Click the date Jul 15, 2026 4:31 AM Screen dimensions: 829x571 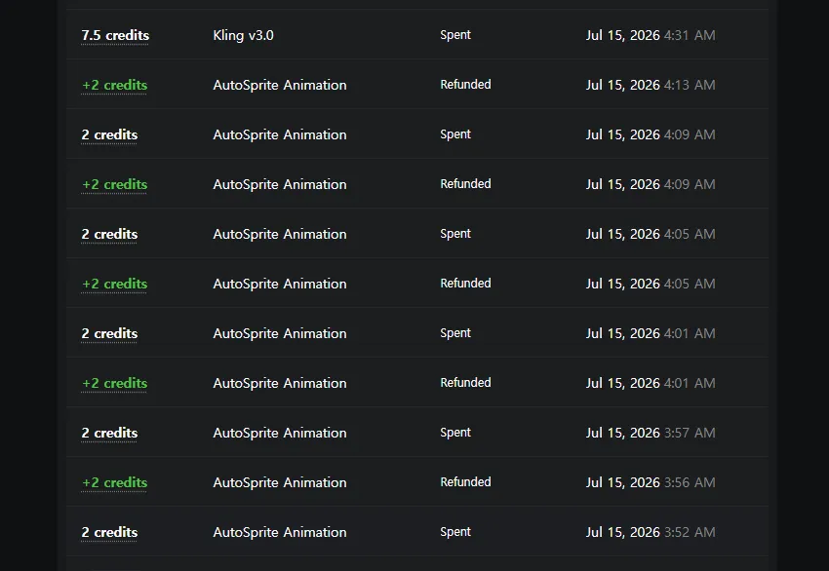(x=651, y=35)
